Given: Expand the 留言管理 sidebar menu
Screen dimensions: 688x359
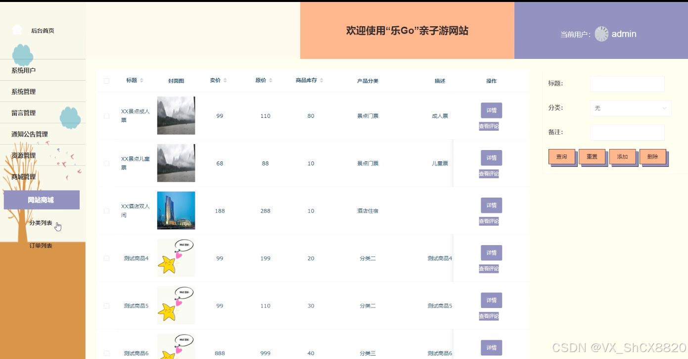Looking at the screenshot, I should pos(43,113).
